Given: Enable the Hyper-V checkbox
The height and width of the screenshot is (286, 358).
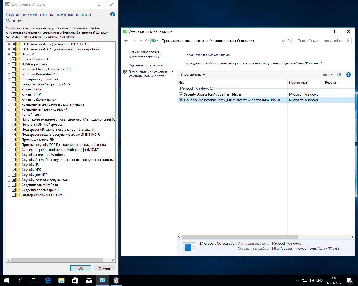Looking at the screenshot, I should pos(14,54).
